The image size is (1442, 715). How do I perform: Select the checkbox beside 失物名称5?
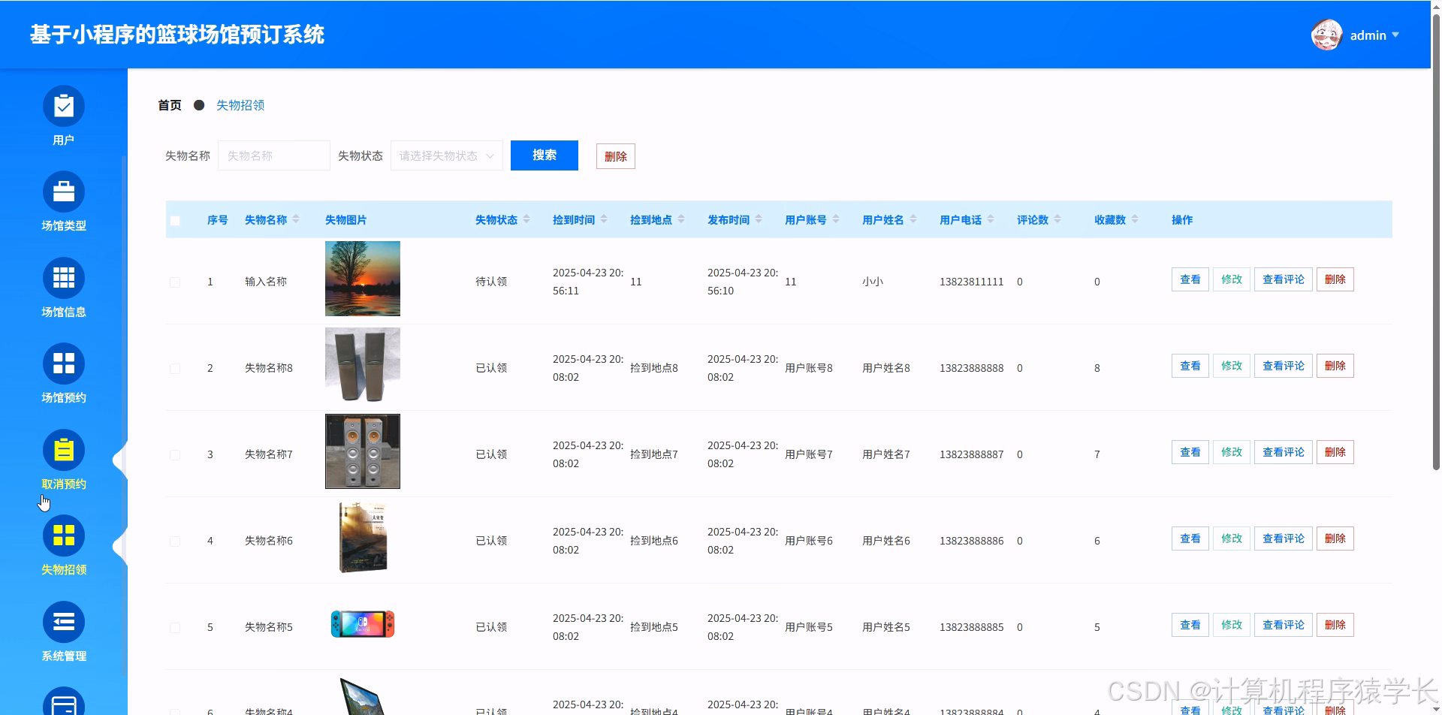click(x=175, y=627)
